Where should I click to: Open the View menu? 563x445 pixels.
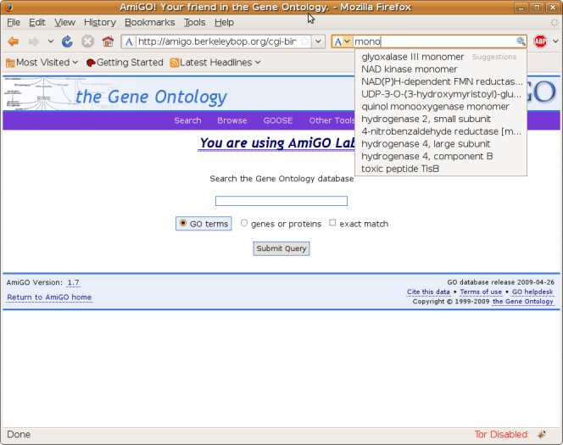coord(64,22)
